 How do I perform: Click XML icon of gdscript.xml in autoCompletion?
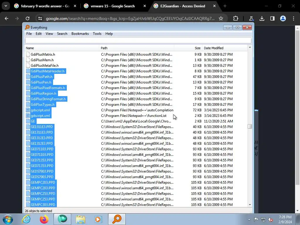[28, 110]
